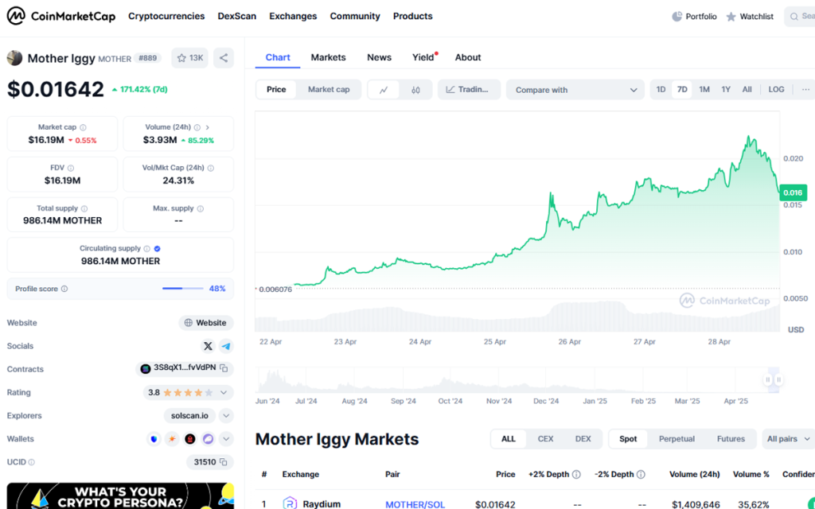
Task: Open chart more options menu
Action: 805,89
